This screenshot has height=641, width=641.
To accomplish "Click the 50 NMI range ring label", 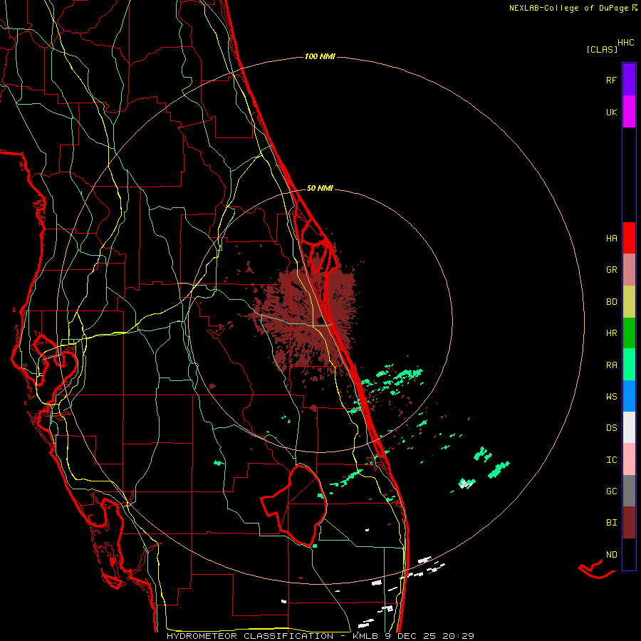I will [320, 188].
